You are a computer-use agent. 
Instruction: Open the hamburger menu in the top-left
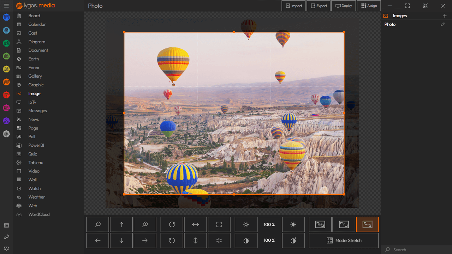click(x=6, y=6)
